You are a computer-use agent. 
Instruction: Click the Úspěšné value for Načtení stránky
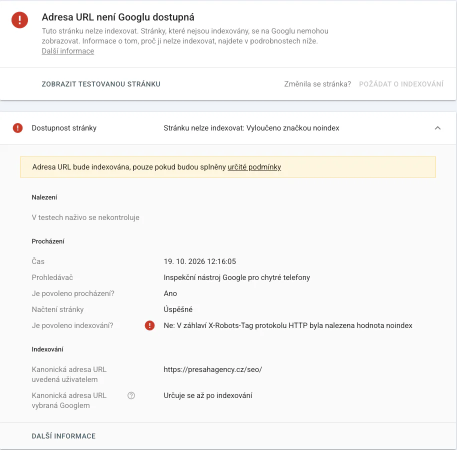coord(178,309)
